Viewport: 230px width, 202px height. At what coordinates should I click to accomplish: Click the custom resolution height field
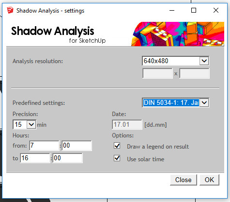194,73
